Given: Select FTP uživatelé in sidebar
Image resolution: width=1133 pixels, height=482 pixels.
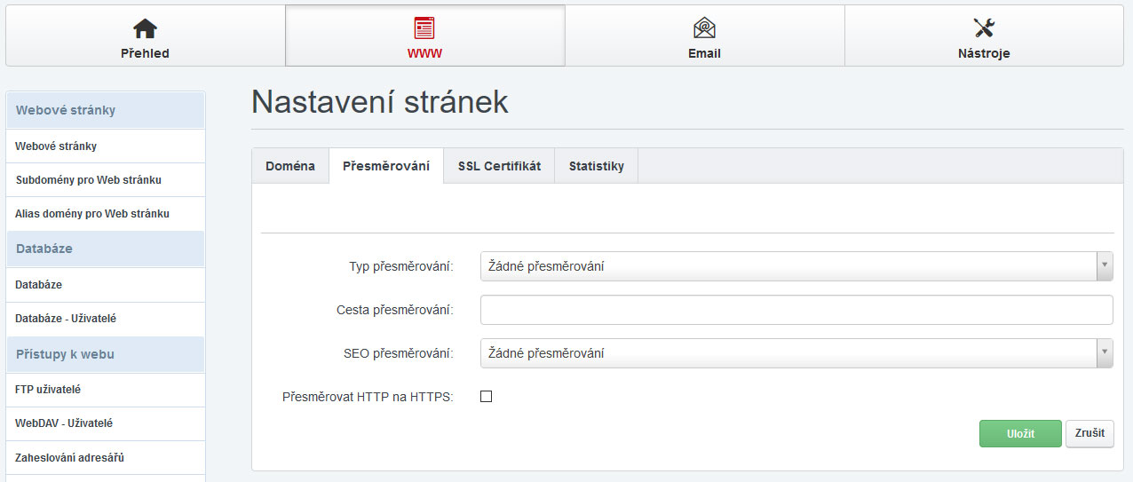Looking at the screenshot, I should click(48, 390).
